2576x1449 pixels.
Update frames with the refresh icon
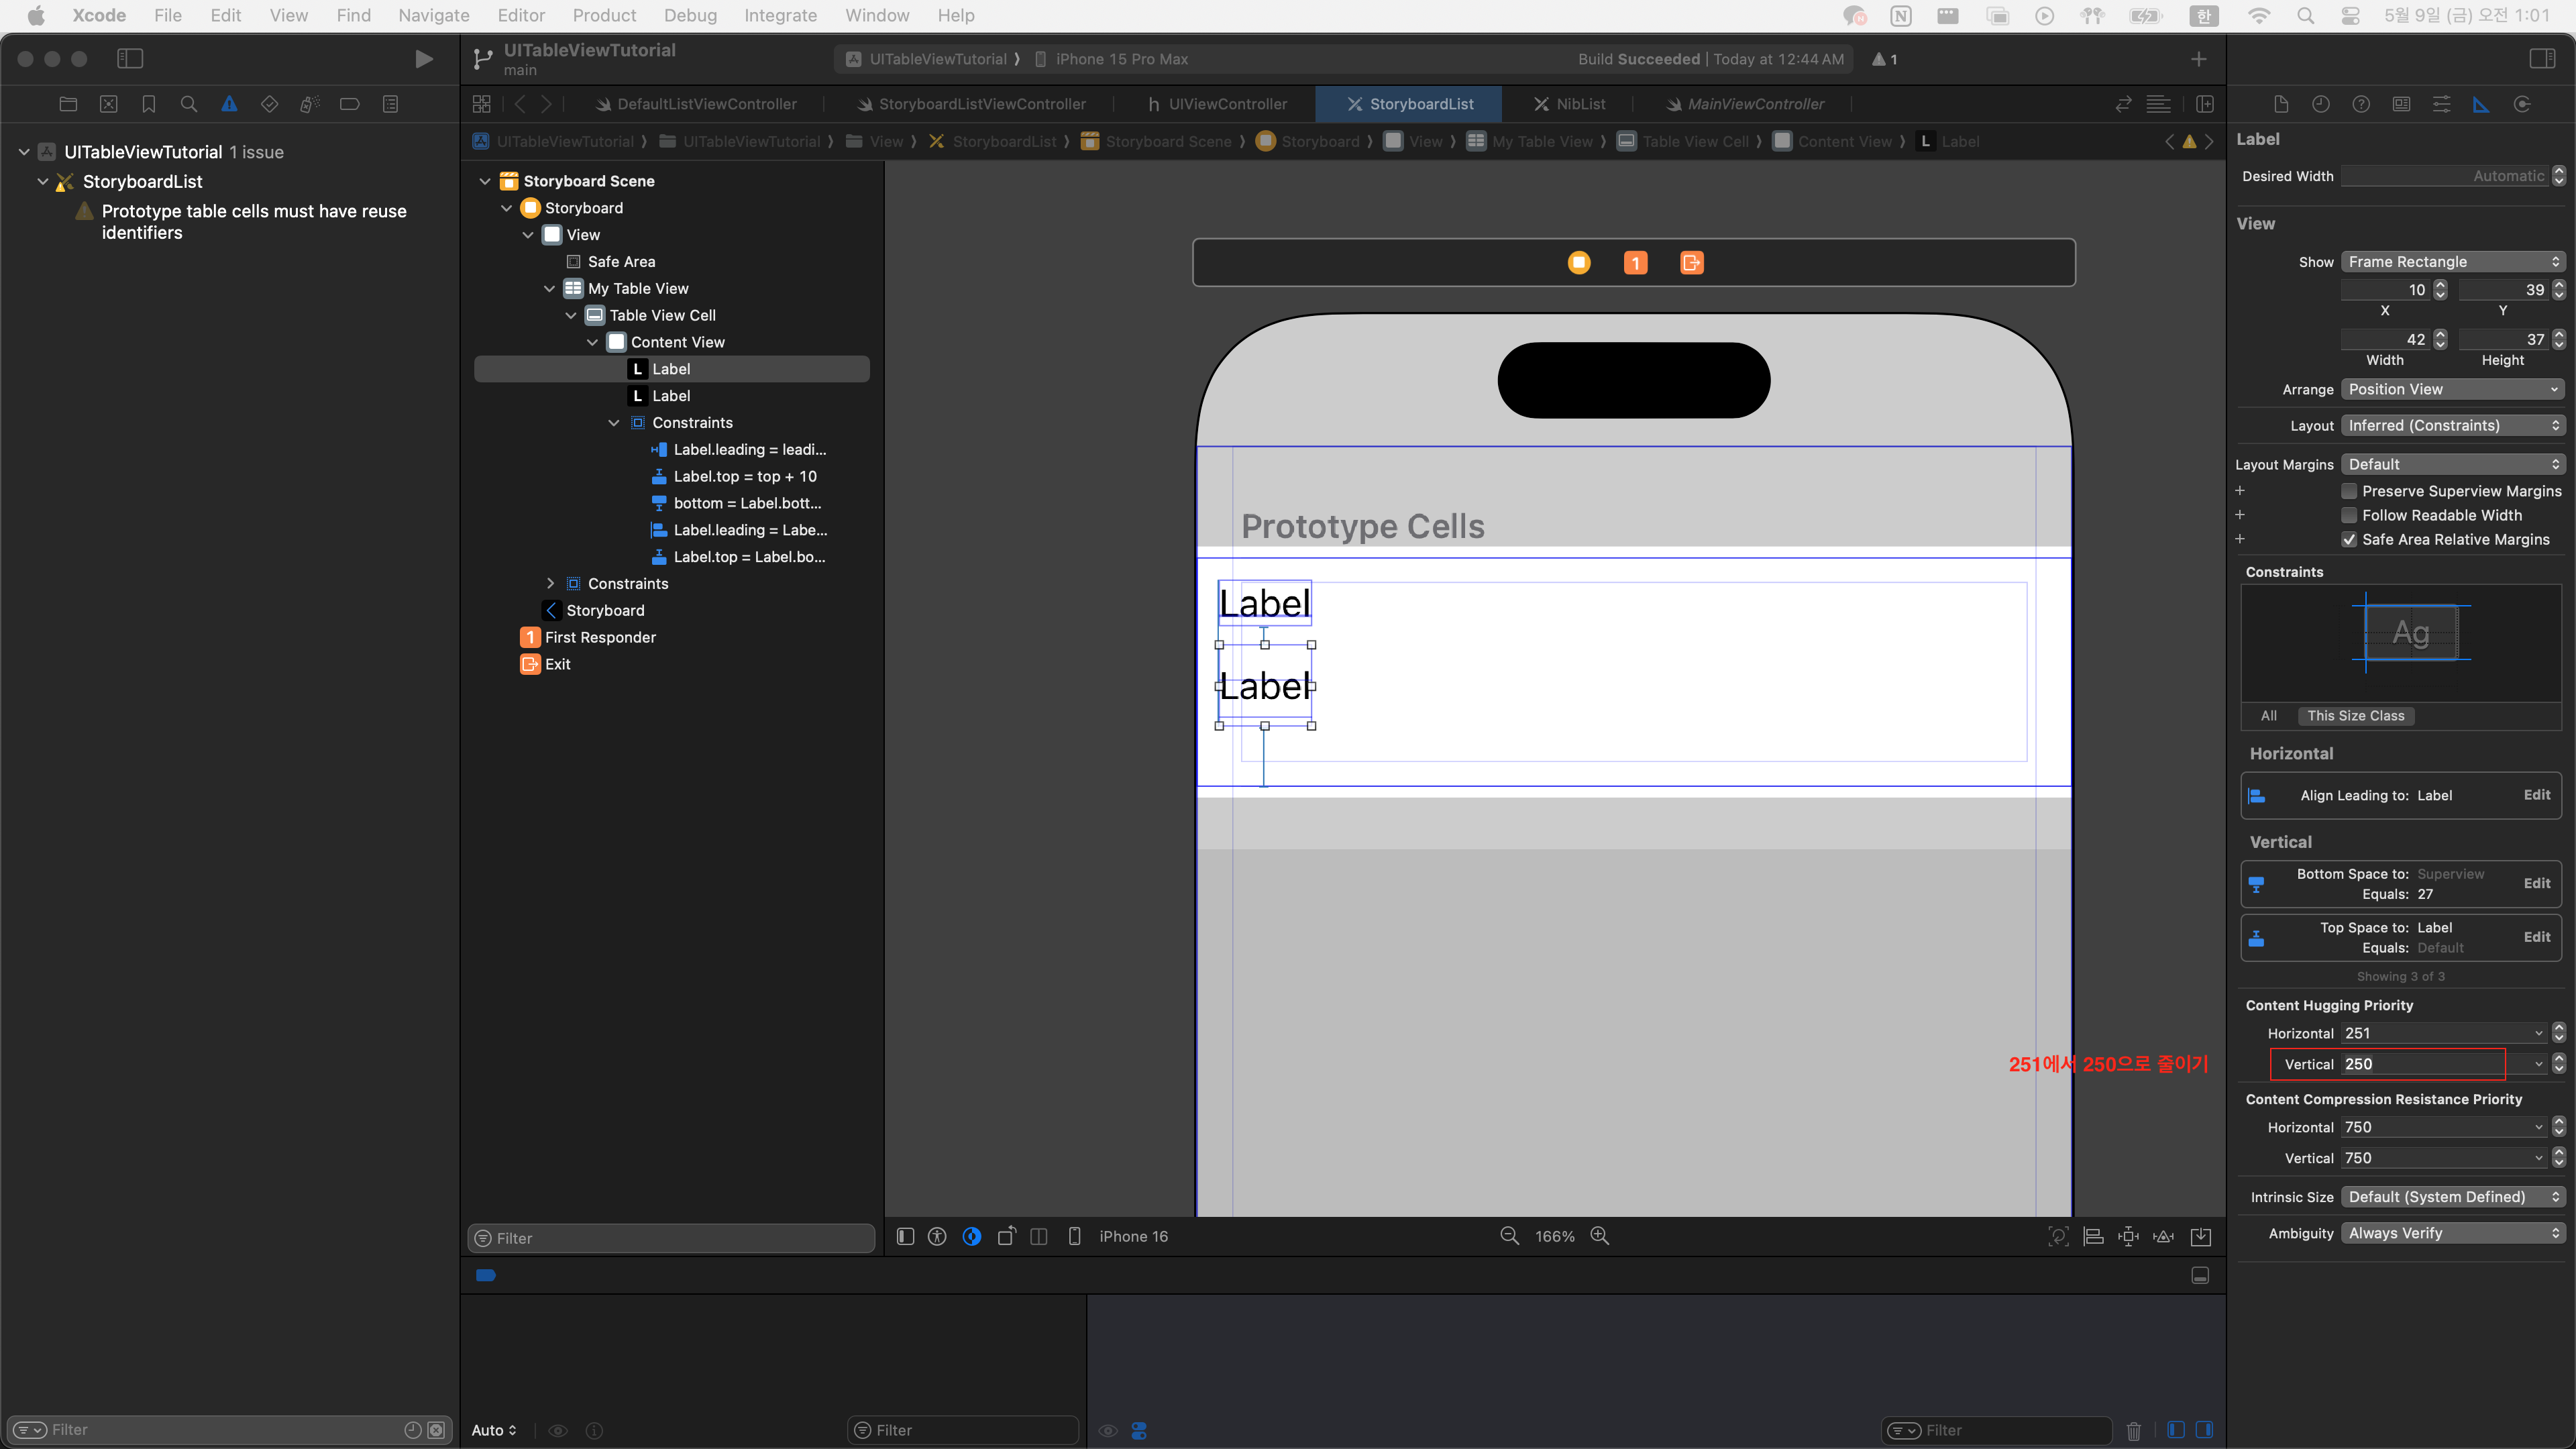click(2058, 1237)
